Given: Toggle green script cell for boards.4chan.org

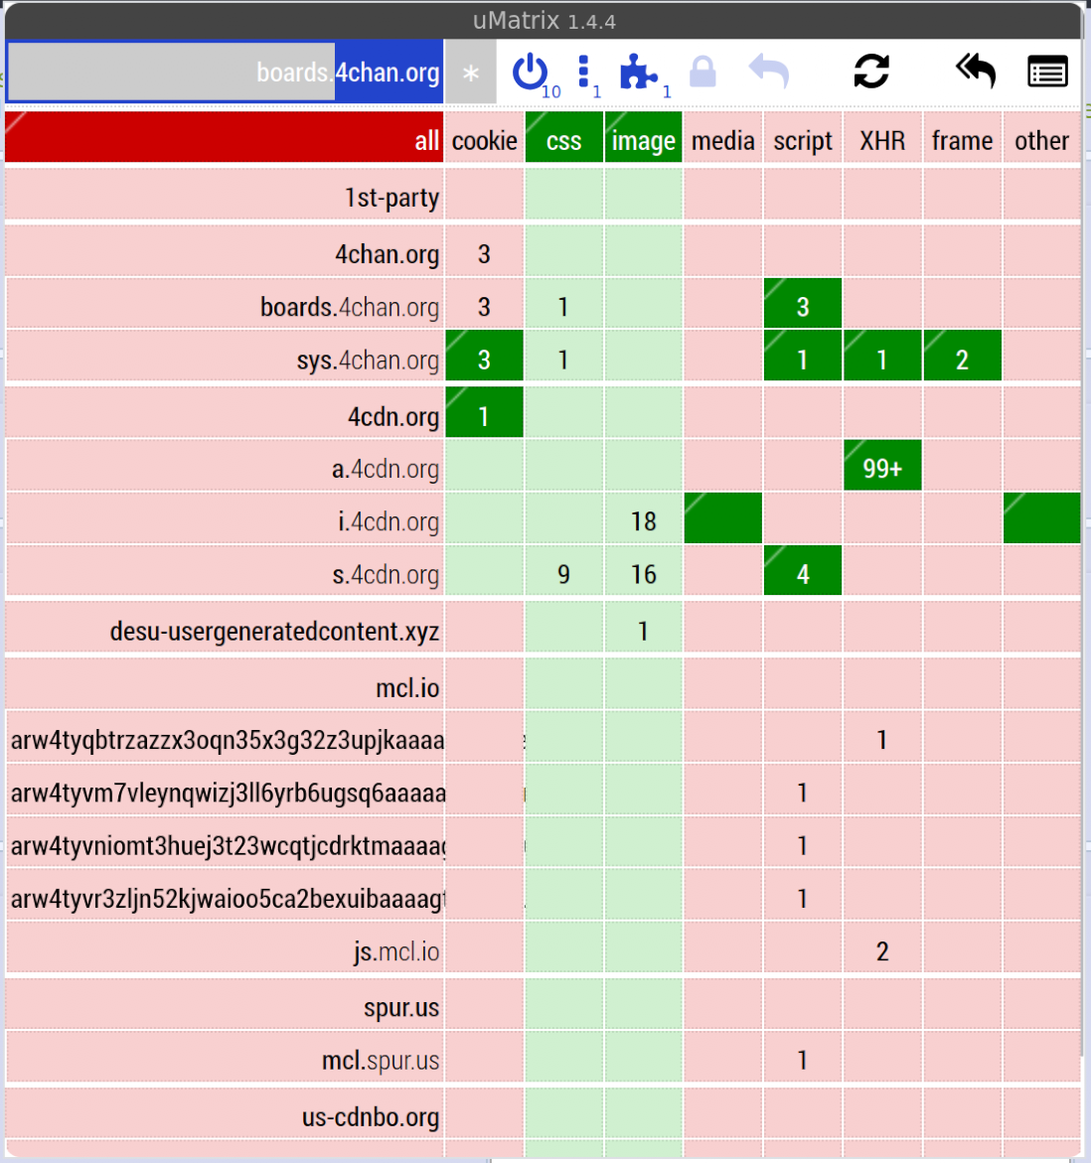Looking at the screenshot, I should click(803, 304).
